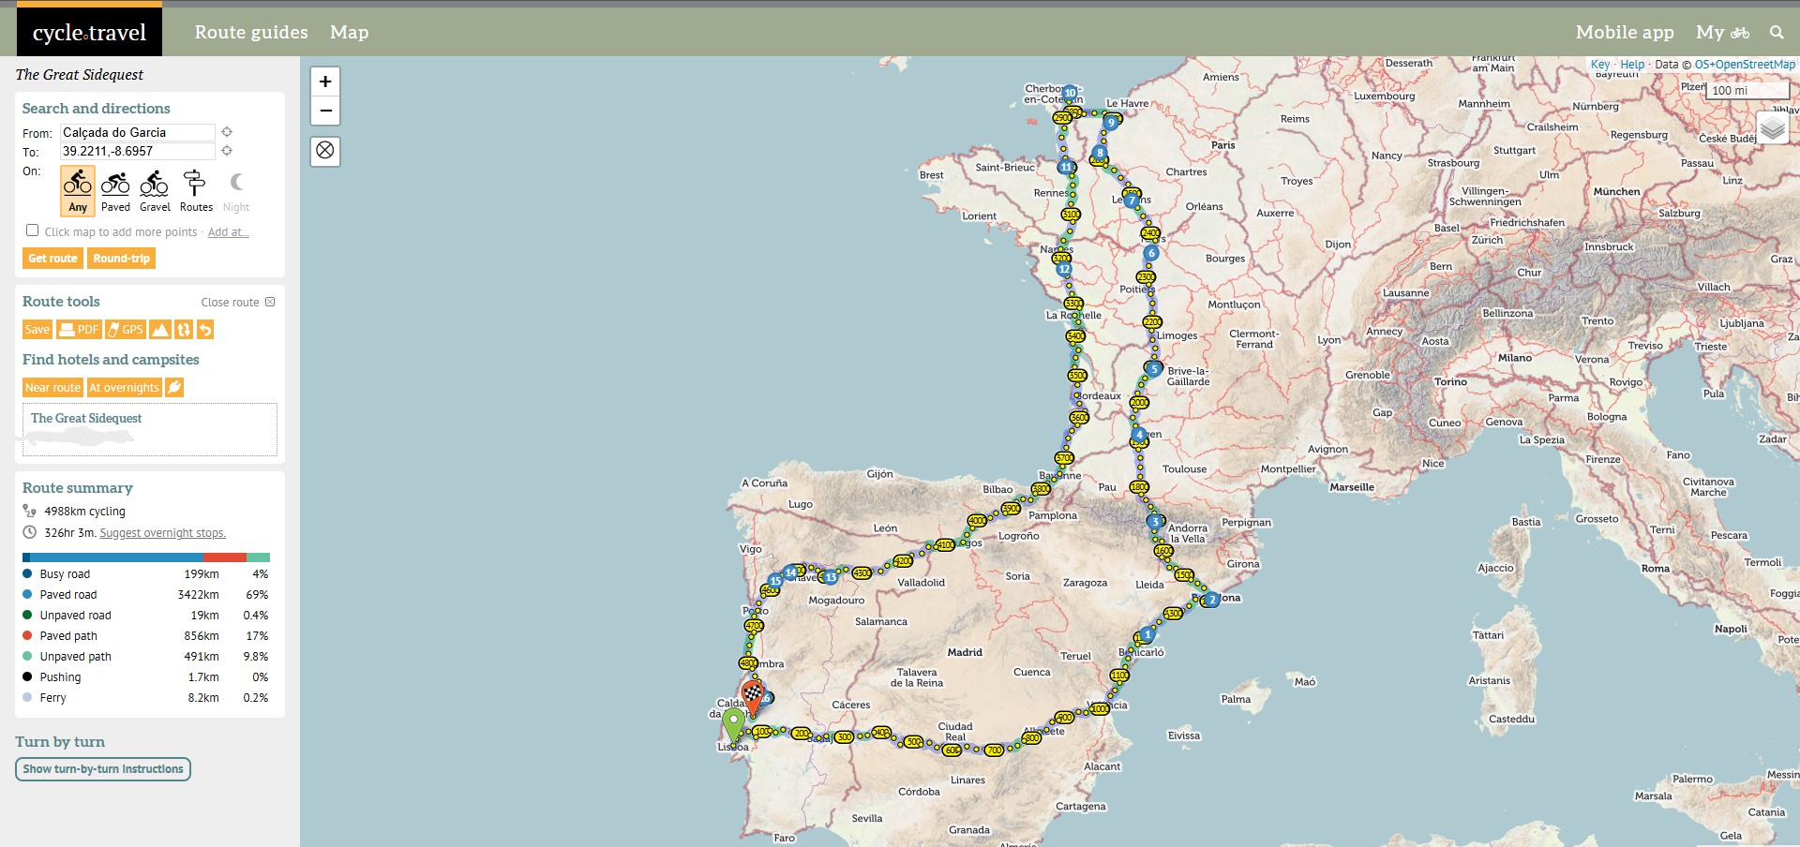The width and height of the screenshot is (1800, 847).
Task: Open the map layers switcher
Action: click(1773, 127)
